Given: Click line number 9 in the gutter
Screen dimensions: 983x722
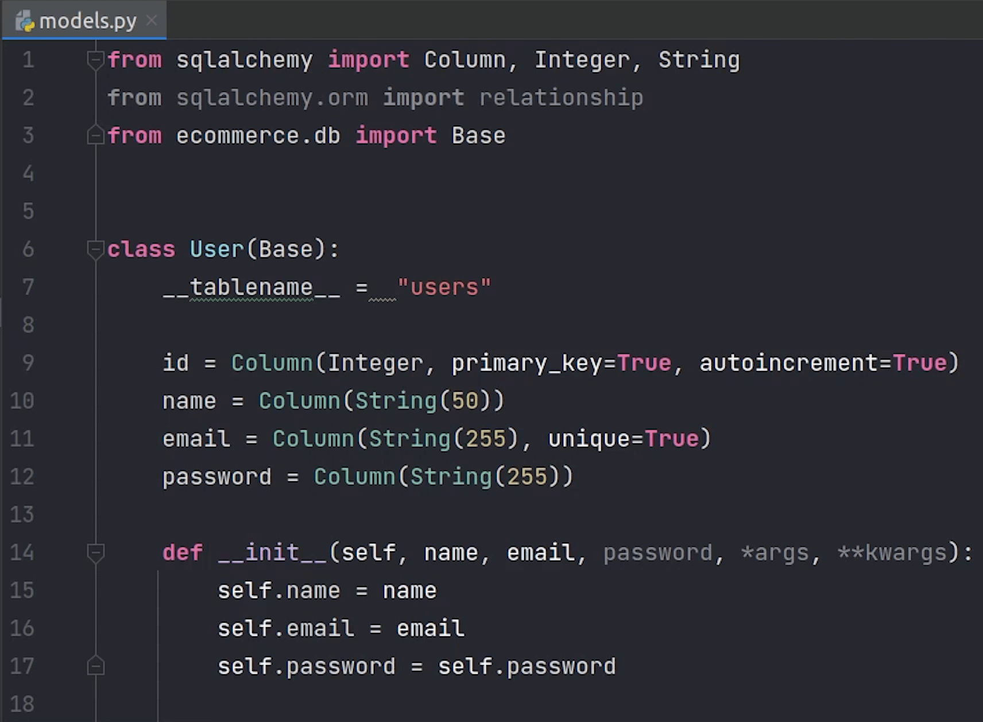Looking at the screenshot, I should point(28,363).
